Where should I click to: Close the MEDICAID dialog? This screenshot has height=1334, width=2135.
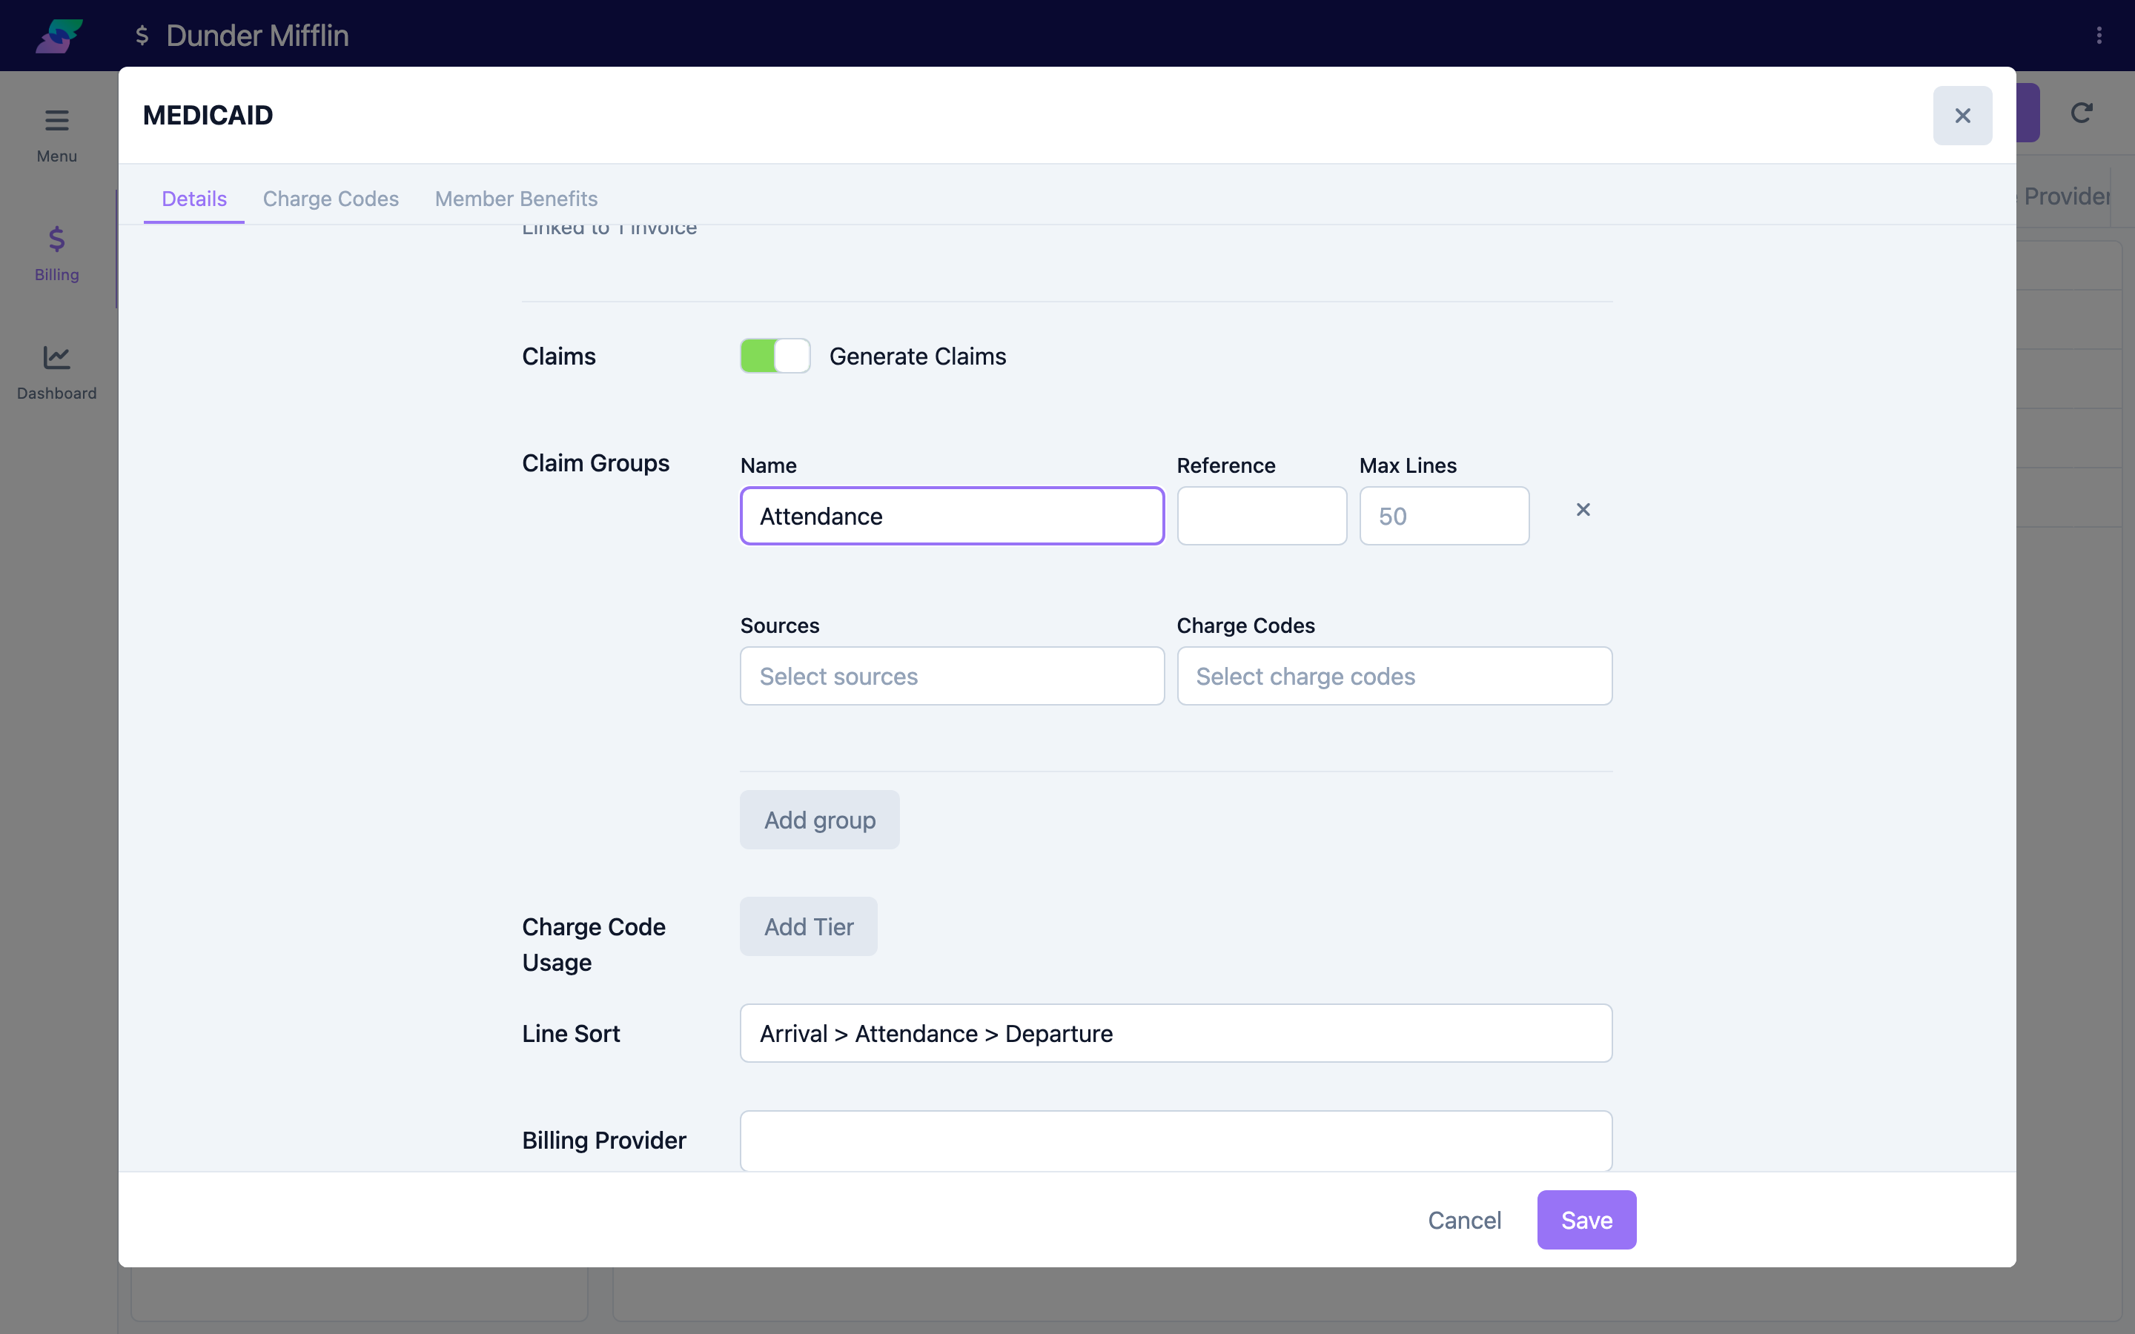coord(1962,116)
